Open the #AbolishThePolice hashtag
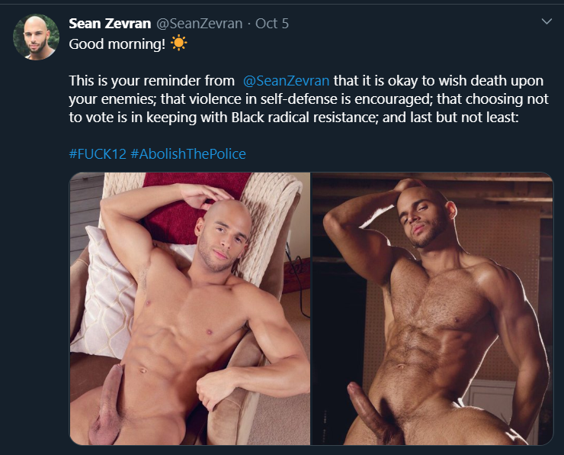The image size is (564, 455). (x=188, y=153)
